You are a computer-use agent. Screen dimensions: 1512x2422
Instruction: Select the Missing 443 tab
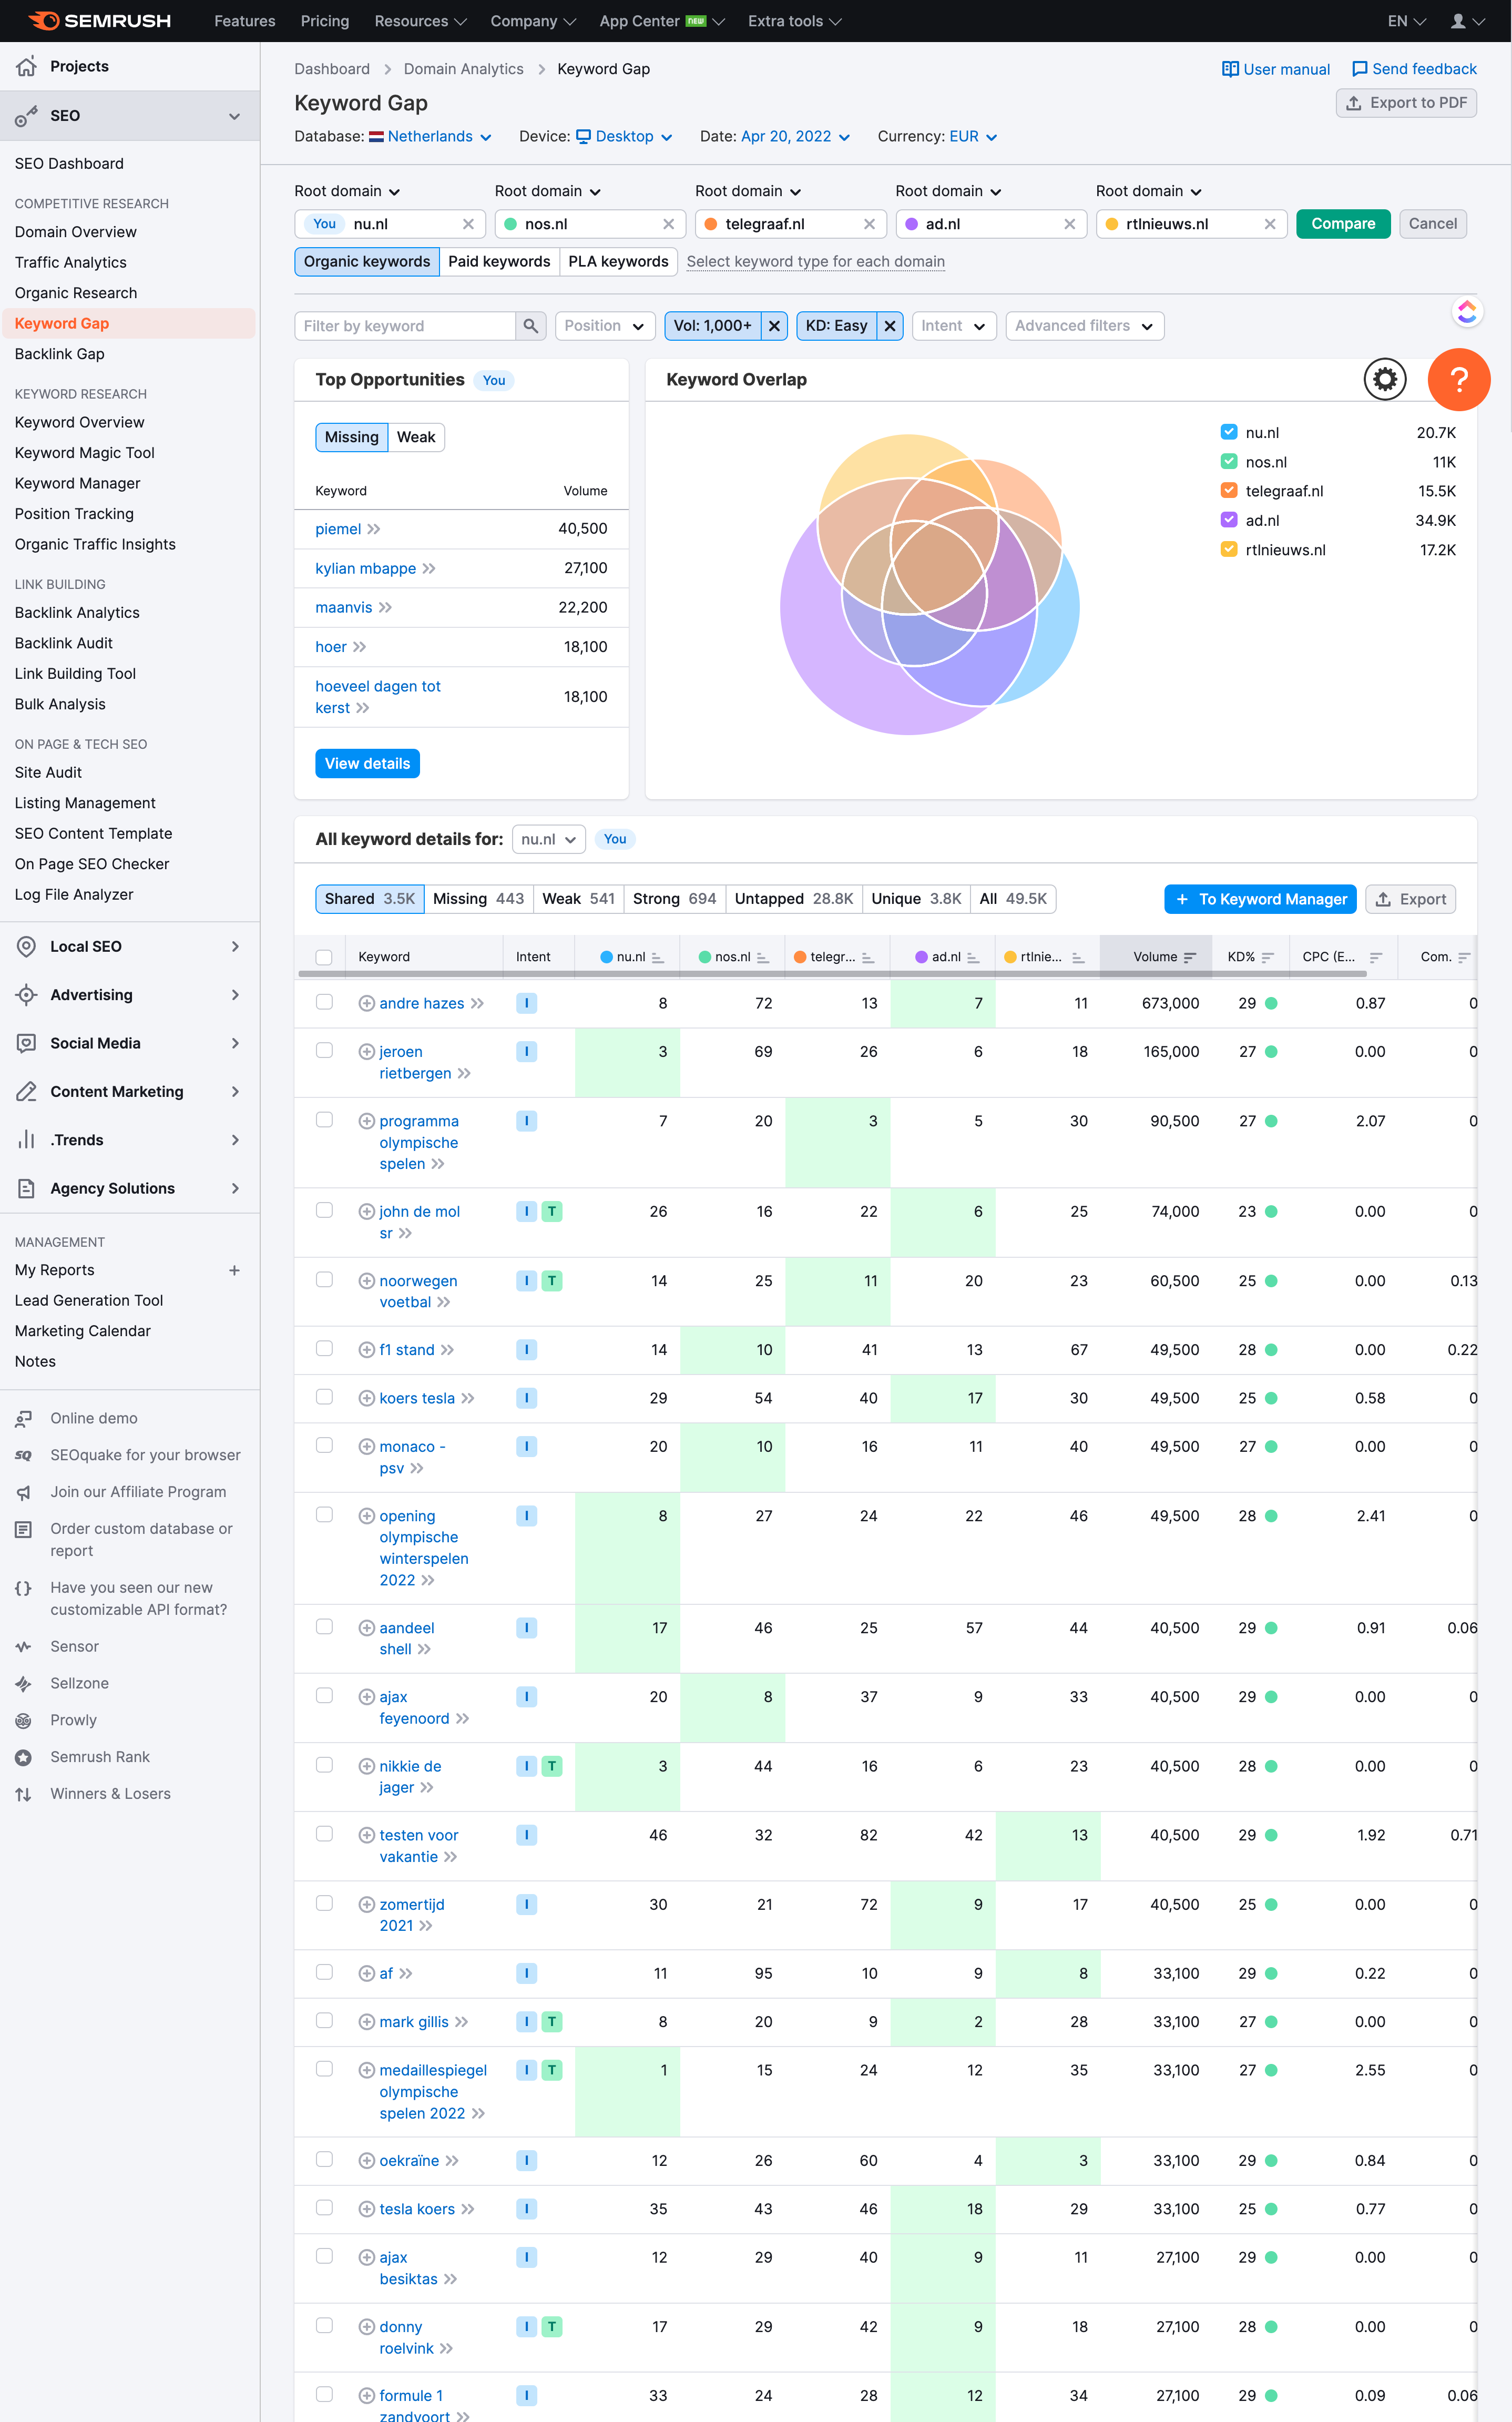pos(478,899)
